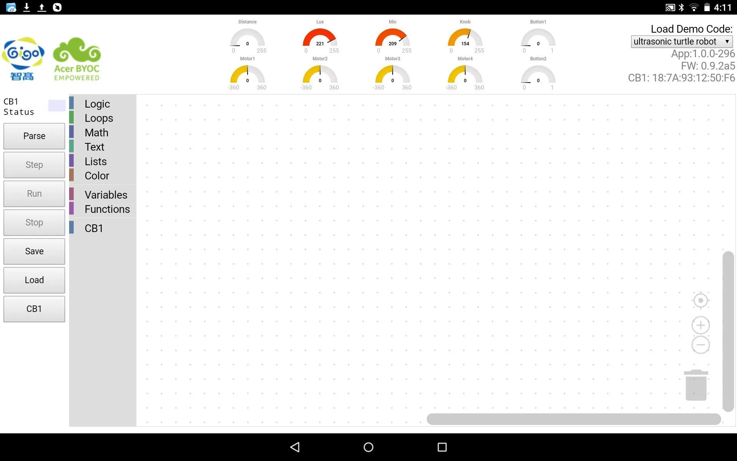Expand the Functions block category
Viewport: 737px width, 461px height.
click(107, 209)
